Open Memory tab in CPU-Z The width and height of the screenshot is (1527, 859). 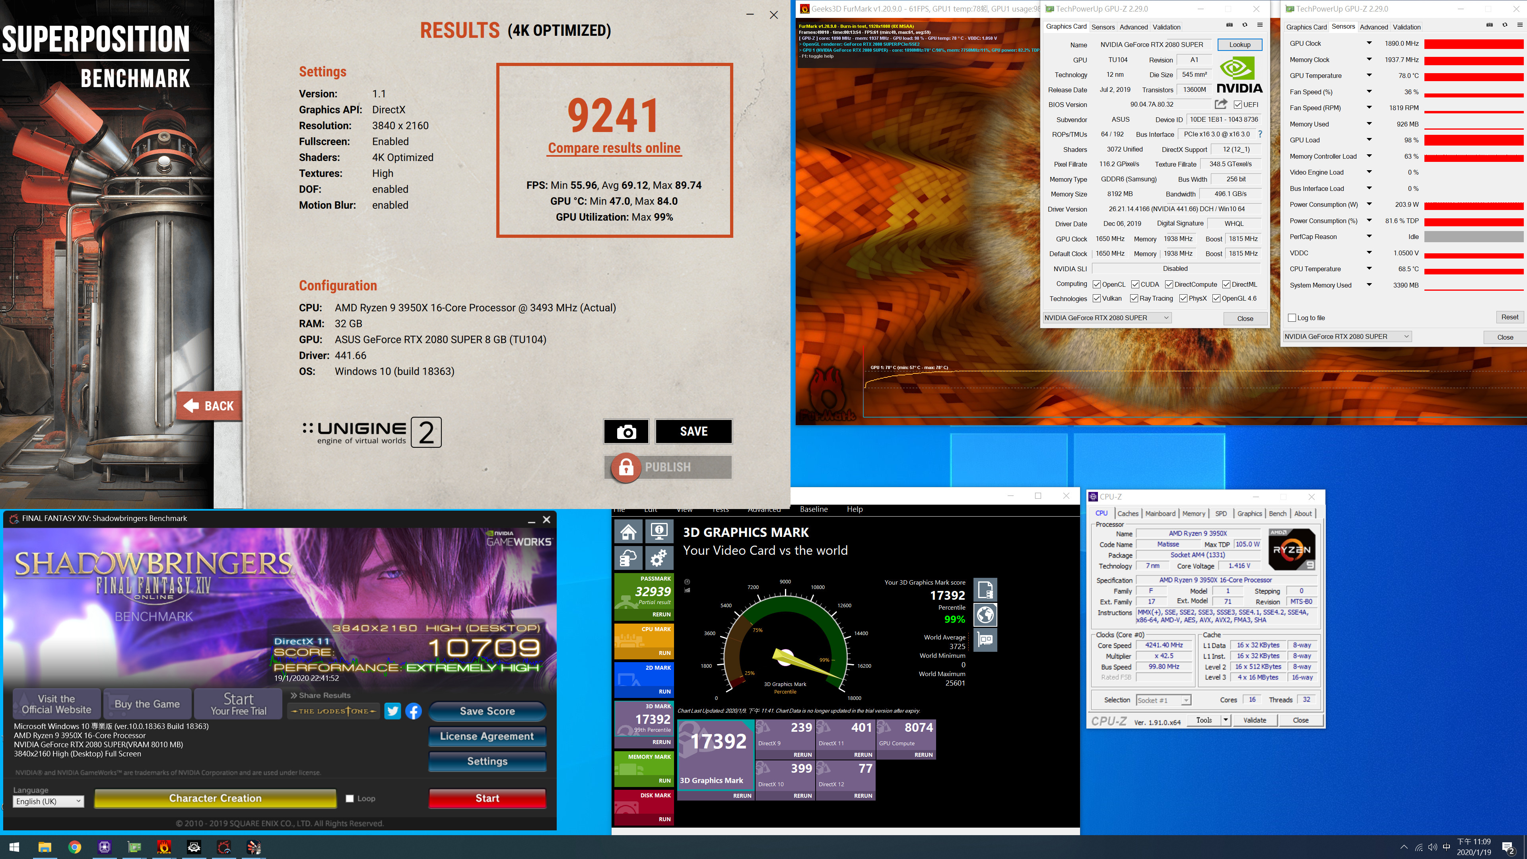[1193, 513]
